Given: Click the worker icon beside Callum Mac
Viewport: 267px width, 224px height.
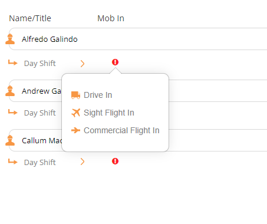Looking at the screenshot, I should point(10,140).
